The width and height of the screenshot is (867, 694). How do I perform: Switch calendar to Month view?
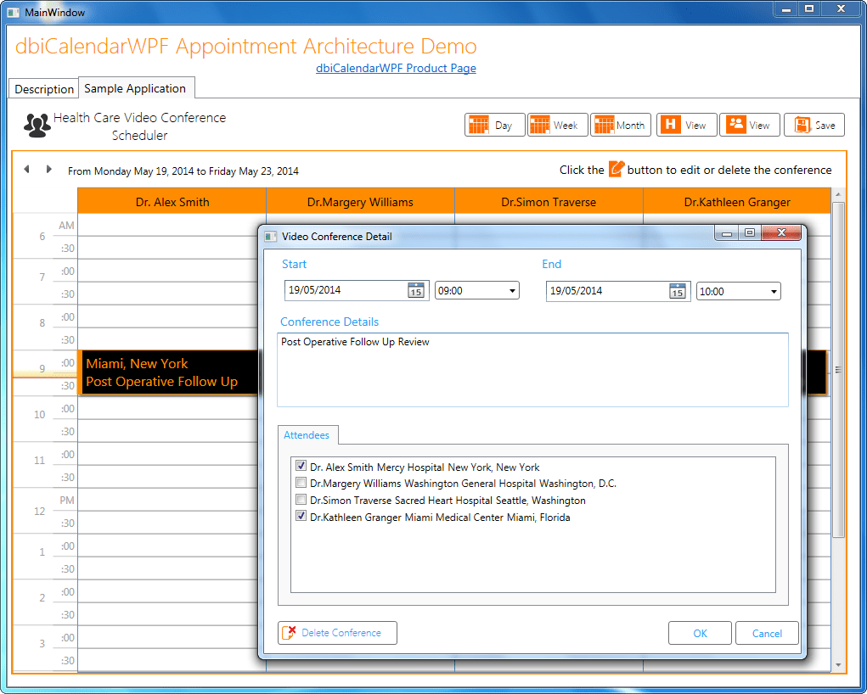(x=620, y=125)
